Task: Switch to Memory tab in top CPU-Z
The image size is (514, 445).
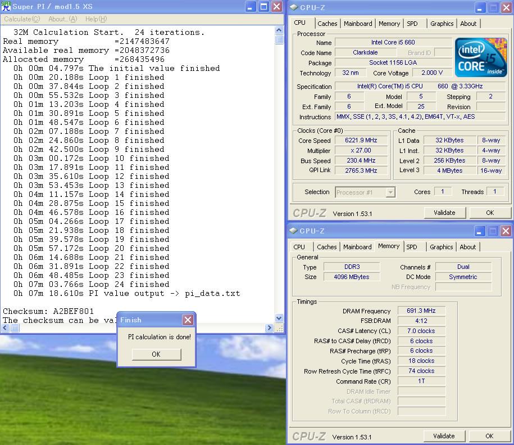Action: click(389, 24)
